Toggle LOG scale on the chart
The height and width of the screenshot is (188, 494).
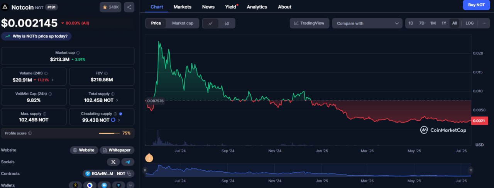pyautogui.click(x=470, y=23)
